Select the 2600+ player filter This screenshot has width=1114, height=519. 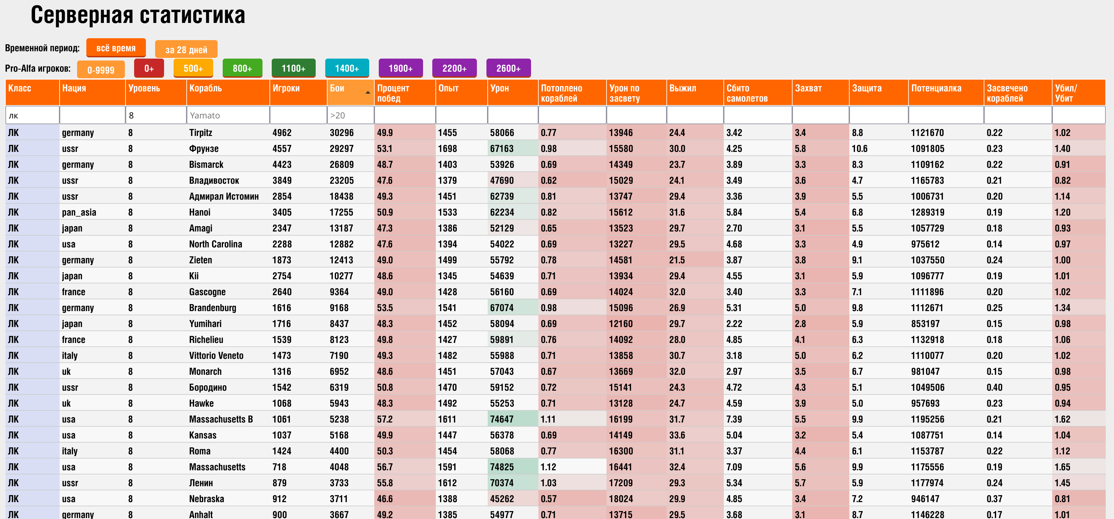click(508, 68)
